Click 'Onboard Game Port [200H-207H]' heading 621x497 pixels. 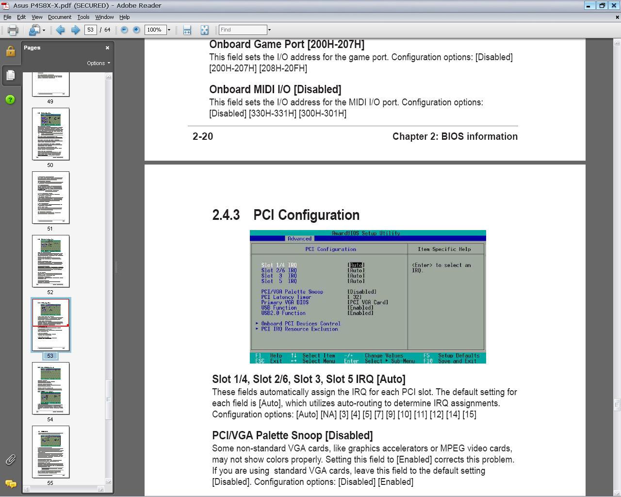[287, 44]
